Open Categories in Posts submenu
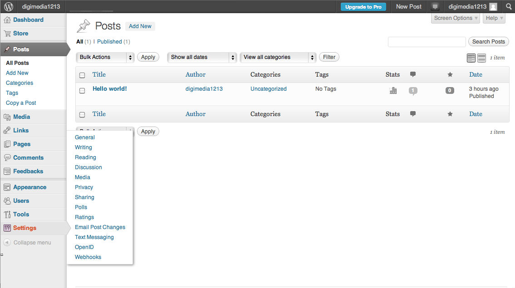 [20, 83]
